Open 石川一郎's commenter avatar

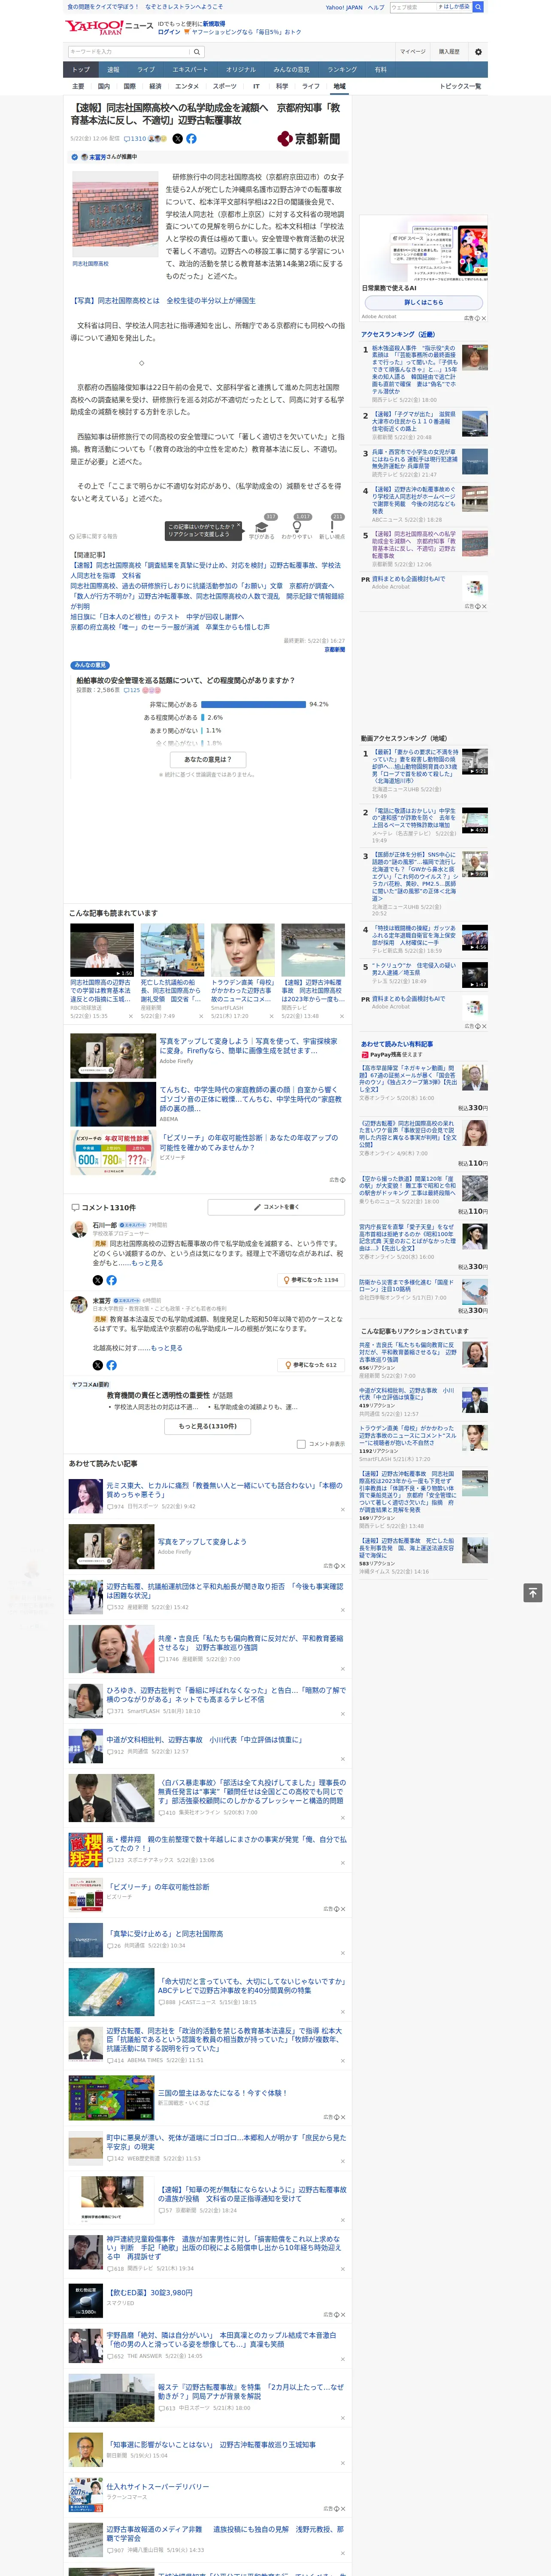(x=78, y=1230)
